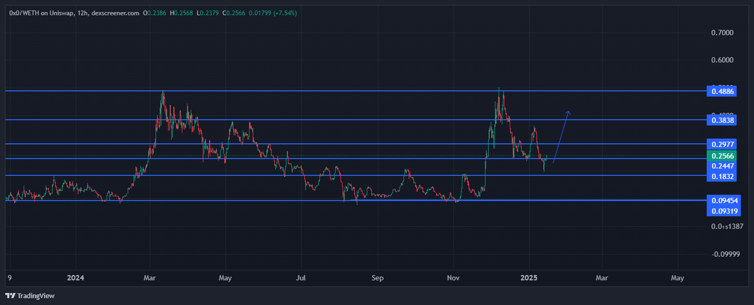
Task: Select the 0.2977 price line label
Action: [x=723, y=144]
